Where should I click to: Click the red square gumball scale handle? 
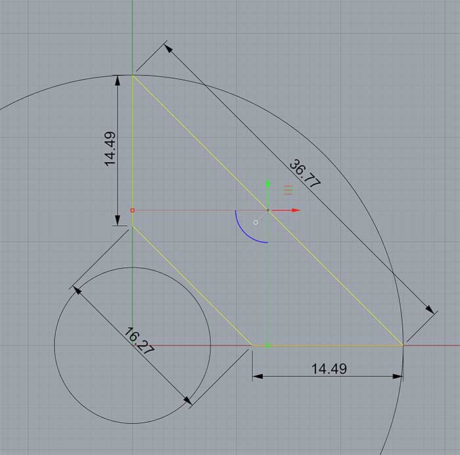pos(132,210)
